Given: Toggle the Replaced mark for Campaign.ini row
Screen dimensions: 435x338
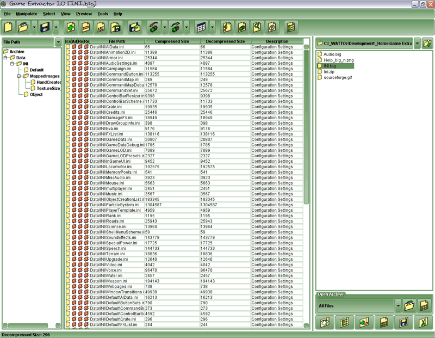Looking at the screenshot, I should click(86, 69).
